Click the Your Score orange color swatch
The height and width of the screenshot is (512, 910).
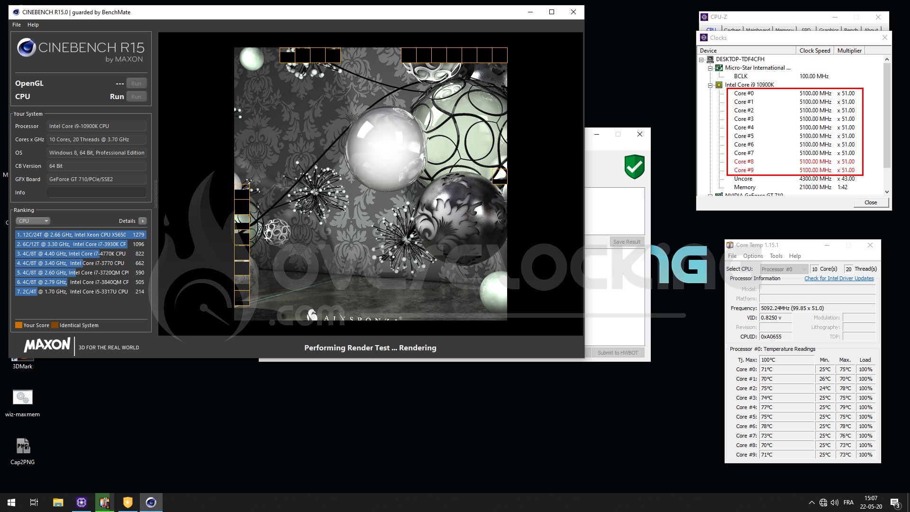(18, 325)
